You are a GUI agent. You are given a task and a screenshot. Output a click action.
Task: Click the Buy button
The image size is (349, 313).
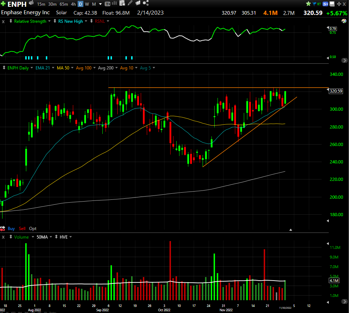pyautogui.click(x=11, y=229)
